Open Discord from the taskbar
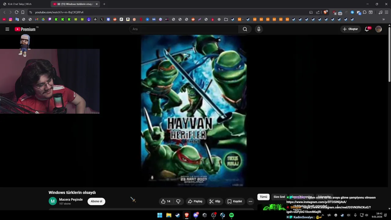The image size is (391, 220). point(196,215)
